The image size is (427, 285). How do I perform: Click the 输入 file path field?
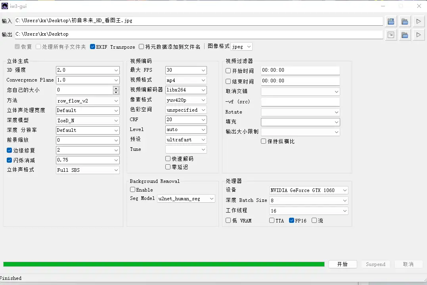pyautogui.click(x=199, y=21)
